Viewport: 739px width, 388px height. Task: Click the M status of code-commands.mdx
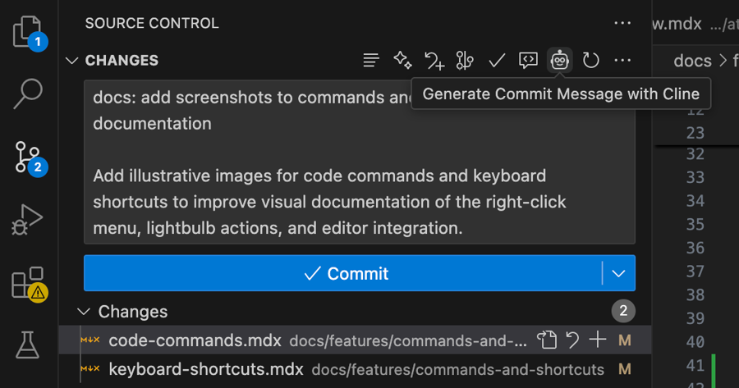pyautogui.click(x=625, y=340)
